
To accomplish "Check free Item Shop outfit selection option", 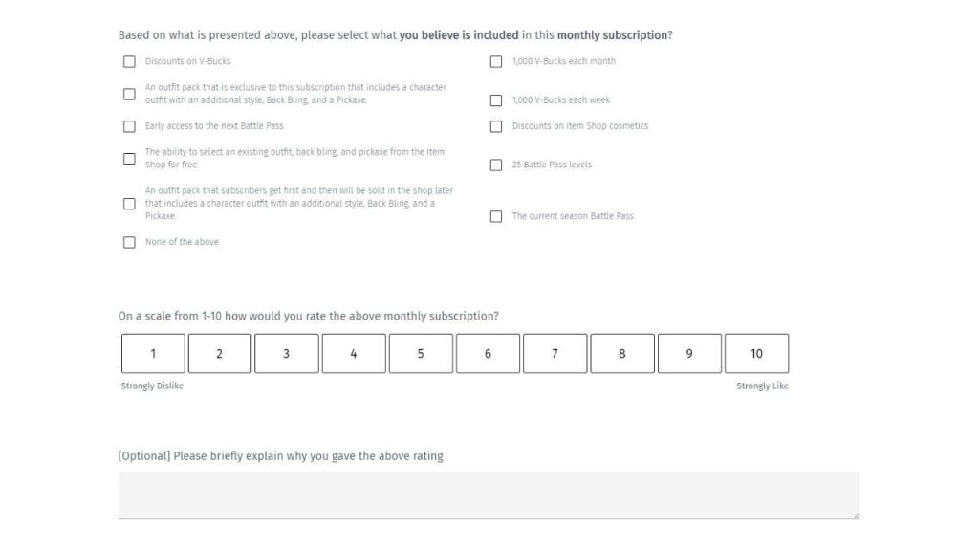I will coord(129,159).
